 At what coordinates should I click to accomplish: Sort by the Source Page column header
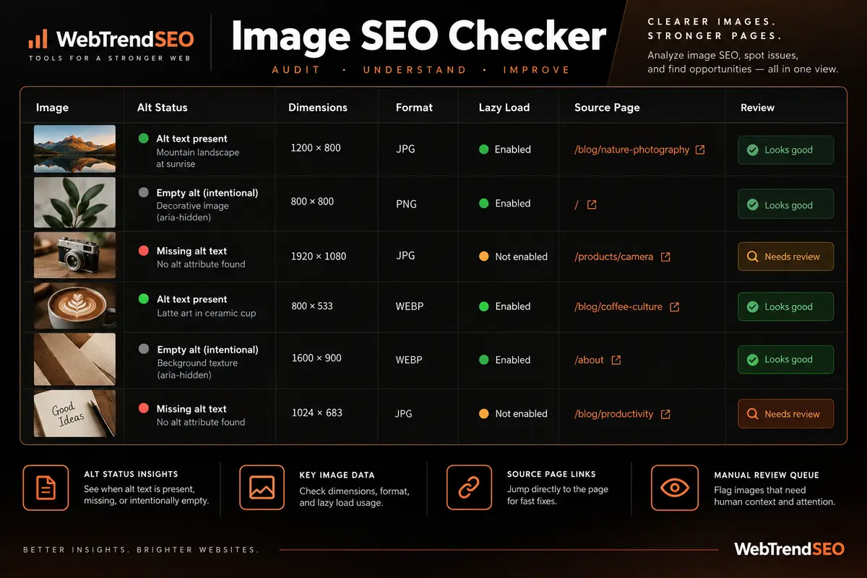(x=607, y=108)
